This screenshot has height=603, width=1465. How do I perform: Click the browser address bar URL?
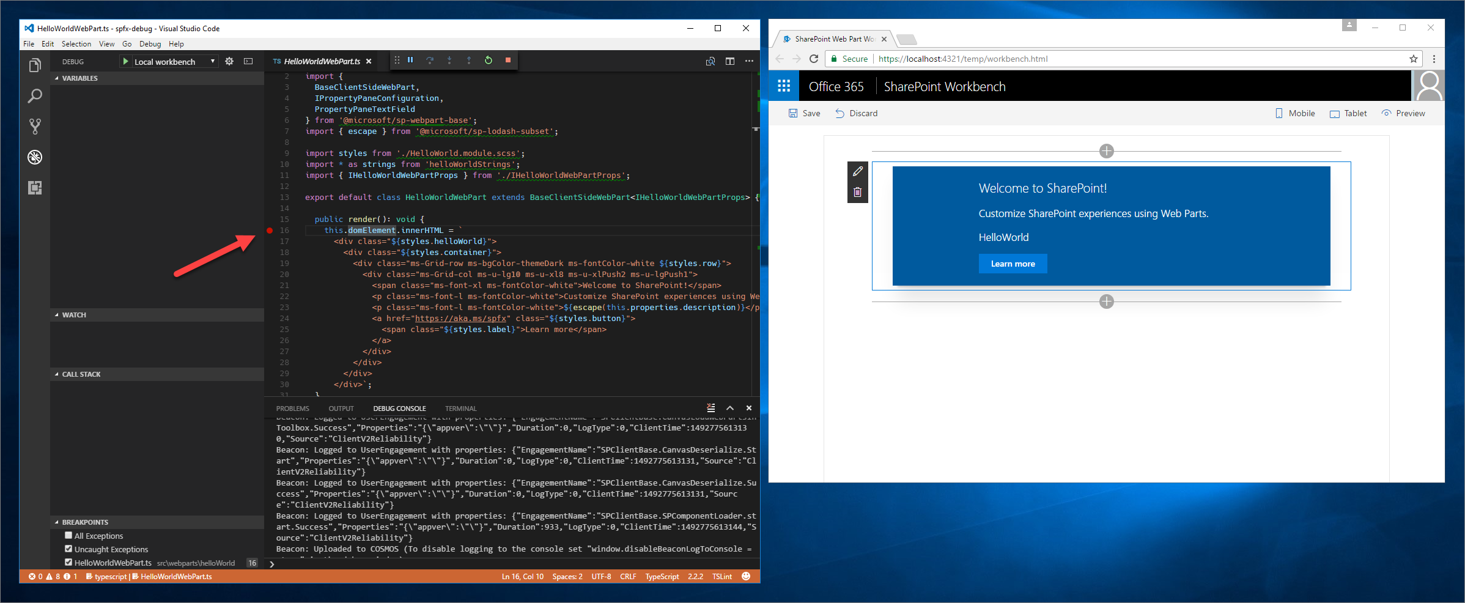coord(962,59)
